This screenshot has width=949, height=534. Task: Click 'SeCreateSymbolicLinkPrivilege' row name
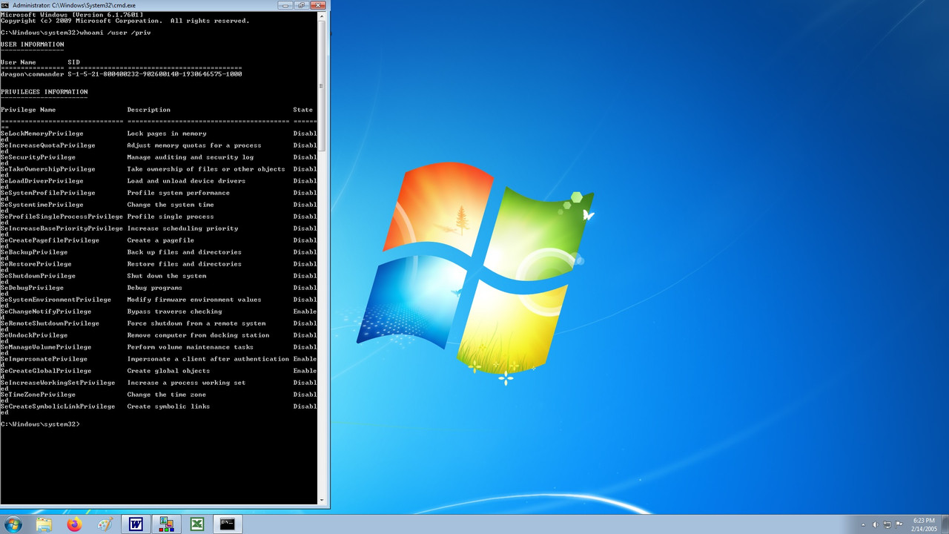pyautogui.click(x=58, y=406)
